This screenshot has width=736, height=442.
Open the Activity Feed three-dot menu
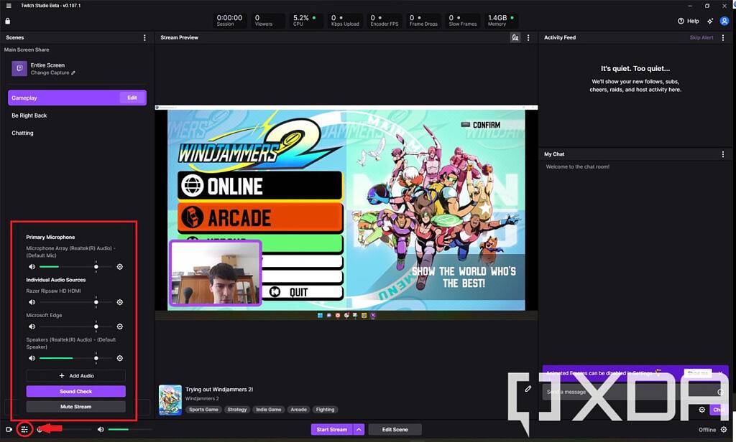pos(723,37)
